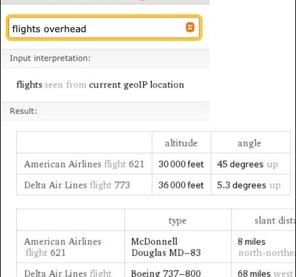The height and width of the screenshot is (277, 296).
Task: Select the 'type' column header
Action: click(x=178, y=221)
